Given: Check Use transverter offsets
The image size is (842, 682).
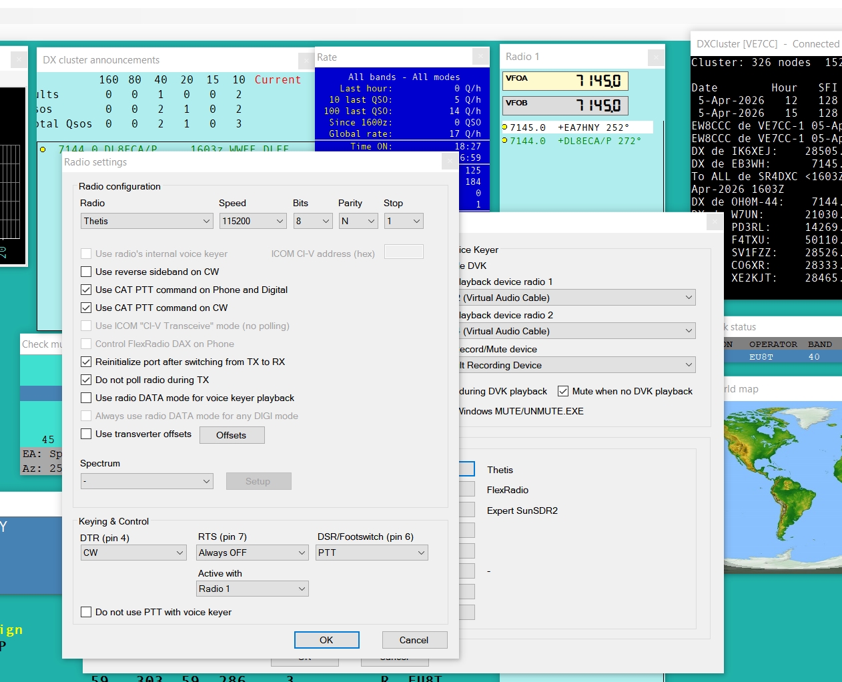Looking at the screenshot, I should (x=86, y=434).
